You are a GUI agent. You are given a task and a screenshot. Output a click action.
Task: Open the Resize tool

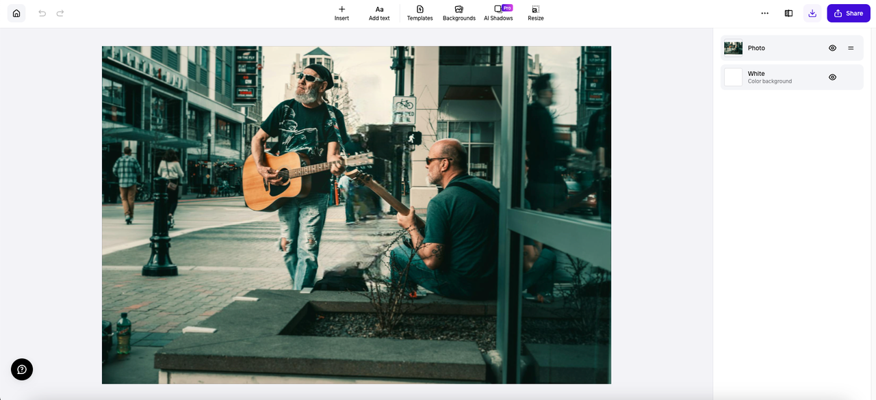click(536, 13)
